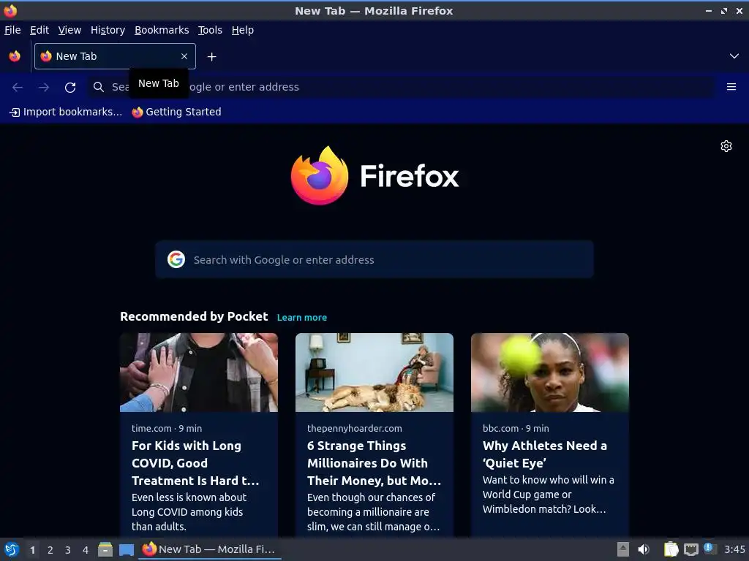
Task: Click bbc.com · 9 min source text
Action: [516, 428]
